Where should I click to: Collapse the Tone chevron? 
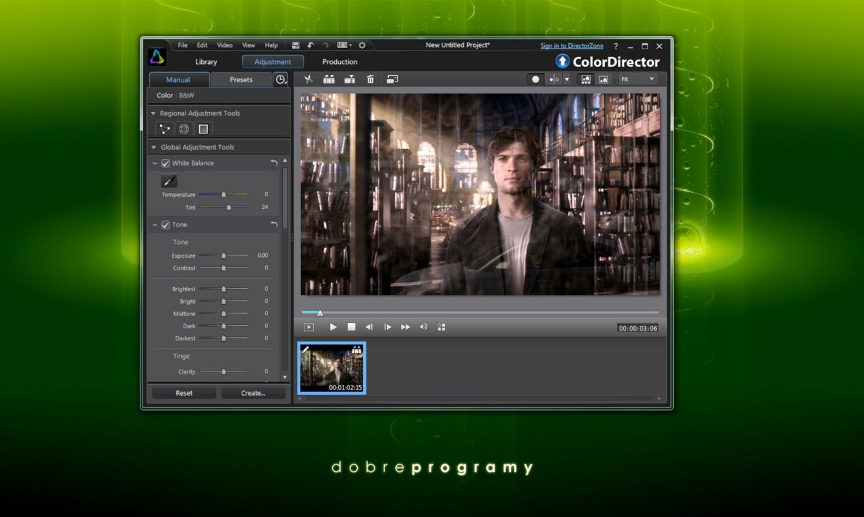tap(155, 224)
